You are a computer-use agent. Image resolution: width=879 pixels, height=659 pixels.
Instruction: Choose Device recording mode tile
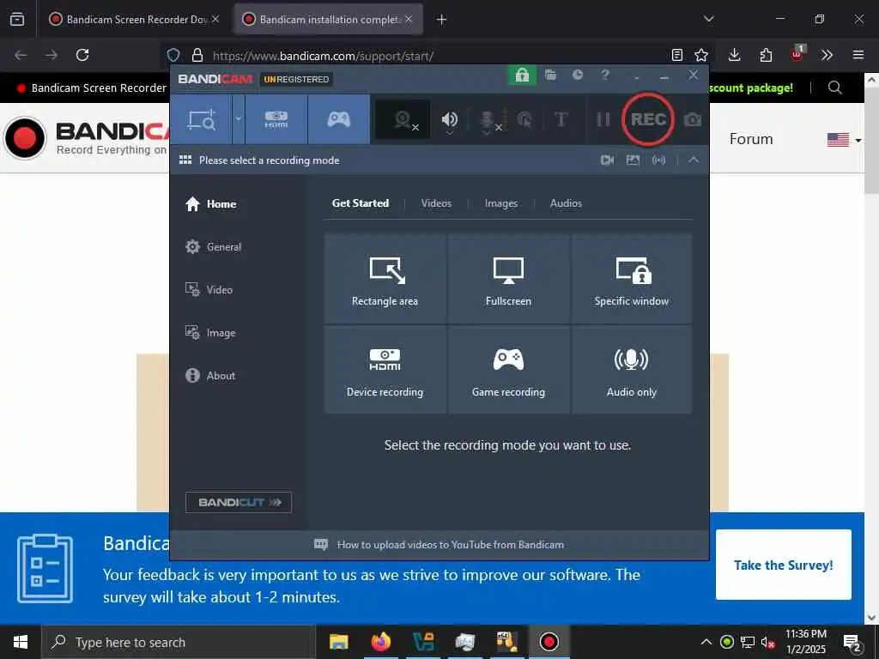(385, 370)
